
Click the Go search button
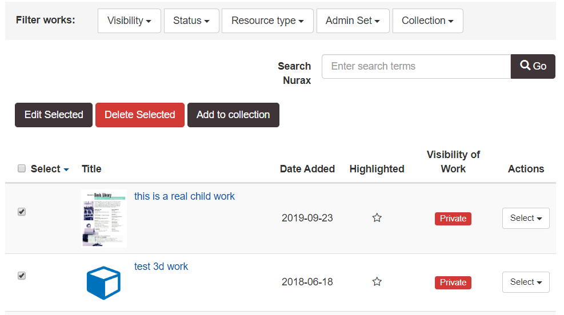pyautogui.click(x=533, y=66)
